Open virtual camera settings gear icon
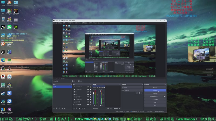Image resolution: width=216 pixels, height=121 pixels. [165, 96]
